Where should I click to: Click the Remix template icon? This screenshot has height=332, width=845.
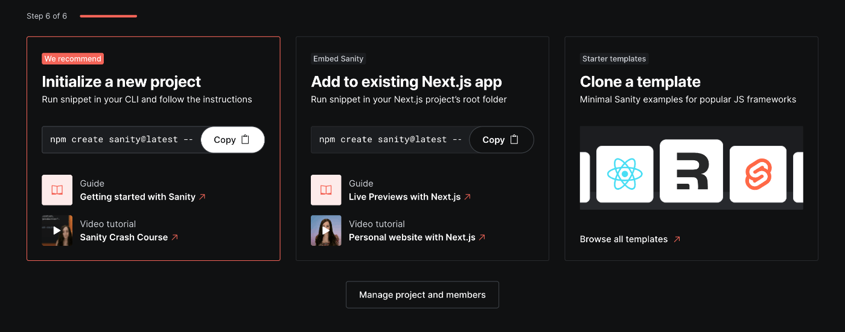691,171
